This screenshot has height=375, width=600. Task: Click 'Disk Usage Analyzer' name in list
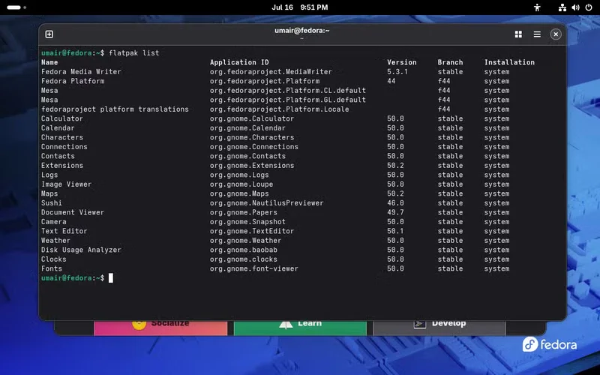pos(81,250)
